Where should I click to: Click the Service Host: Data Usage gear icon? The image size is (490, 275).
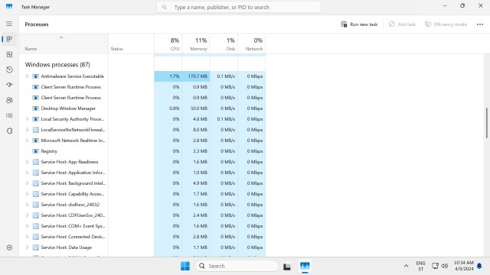coord(36,247)
